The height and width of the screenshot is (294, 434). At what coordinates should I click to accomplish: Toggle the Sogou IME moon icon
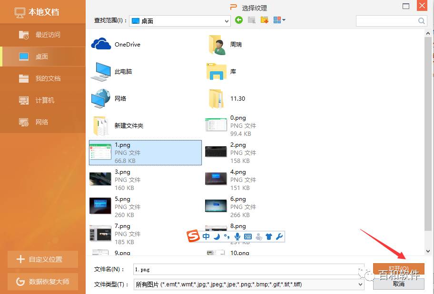[x=217, y=237]
